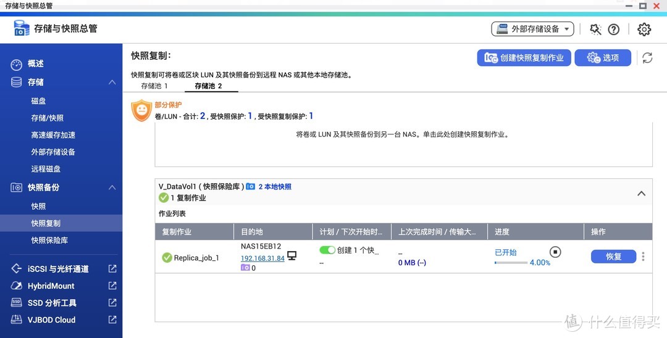Select the 存储池 2 tab

pyautogui.click(x=209, y=86)
